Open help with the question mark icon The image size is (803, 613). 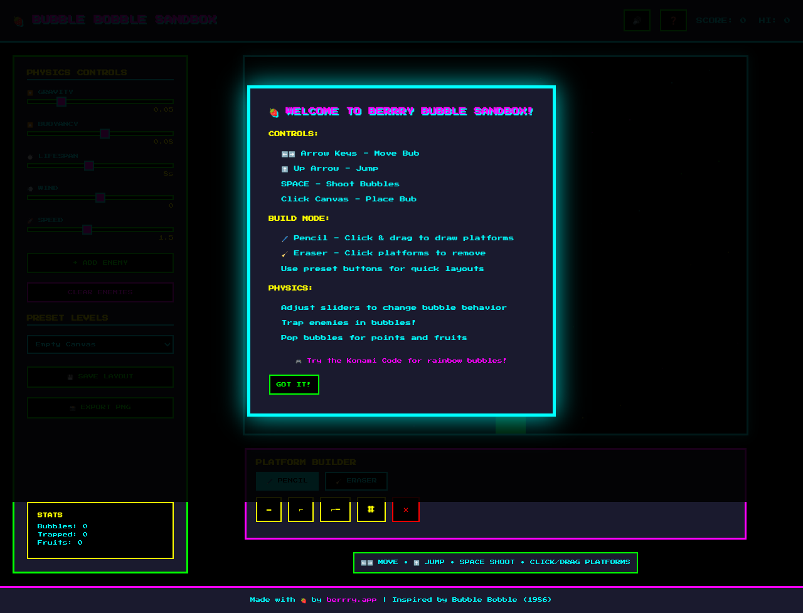coord(673,21)
